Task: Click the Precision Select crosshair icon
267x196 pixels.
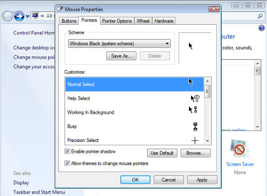Action: (x=195, y=140)
